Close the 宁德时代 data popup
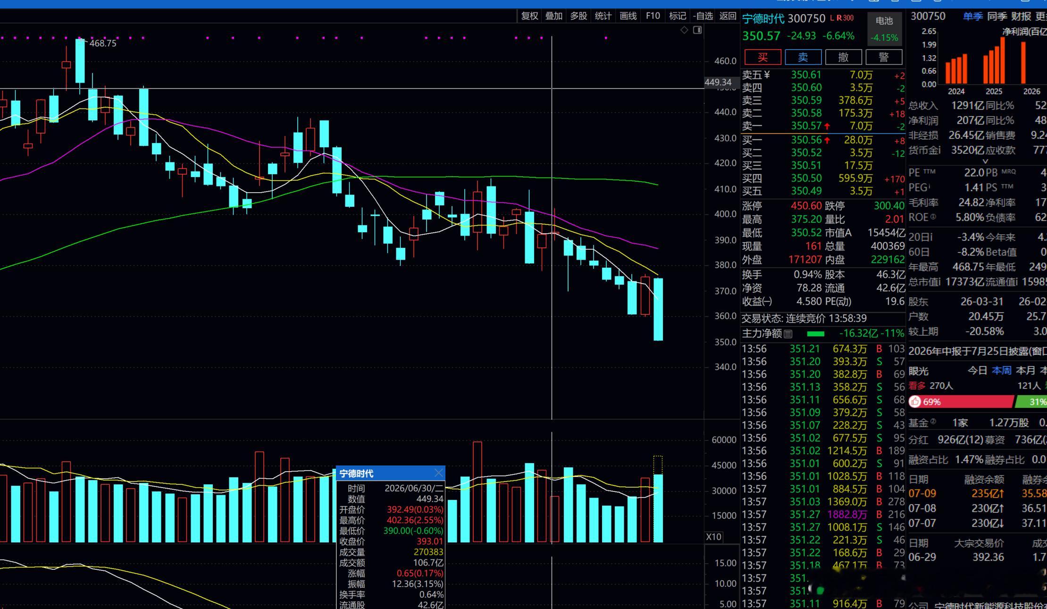 click(439, 473)
